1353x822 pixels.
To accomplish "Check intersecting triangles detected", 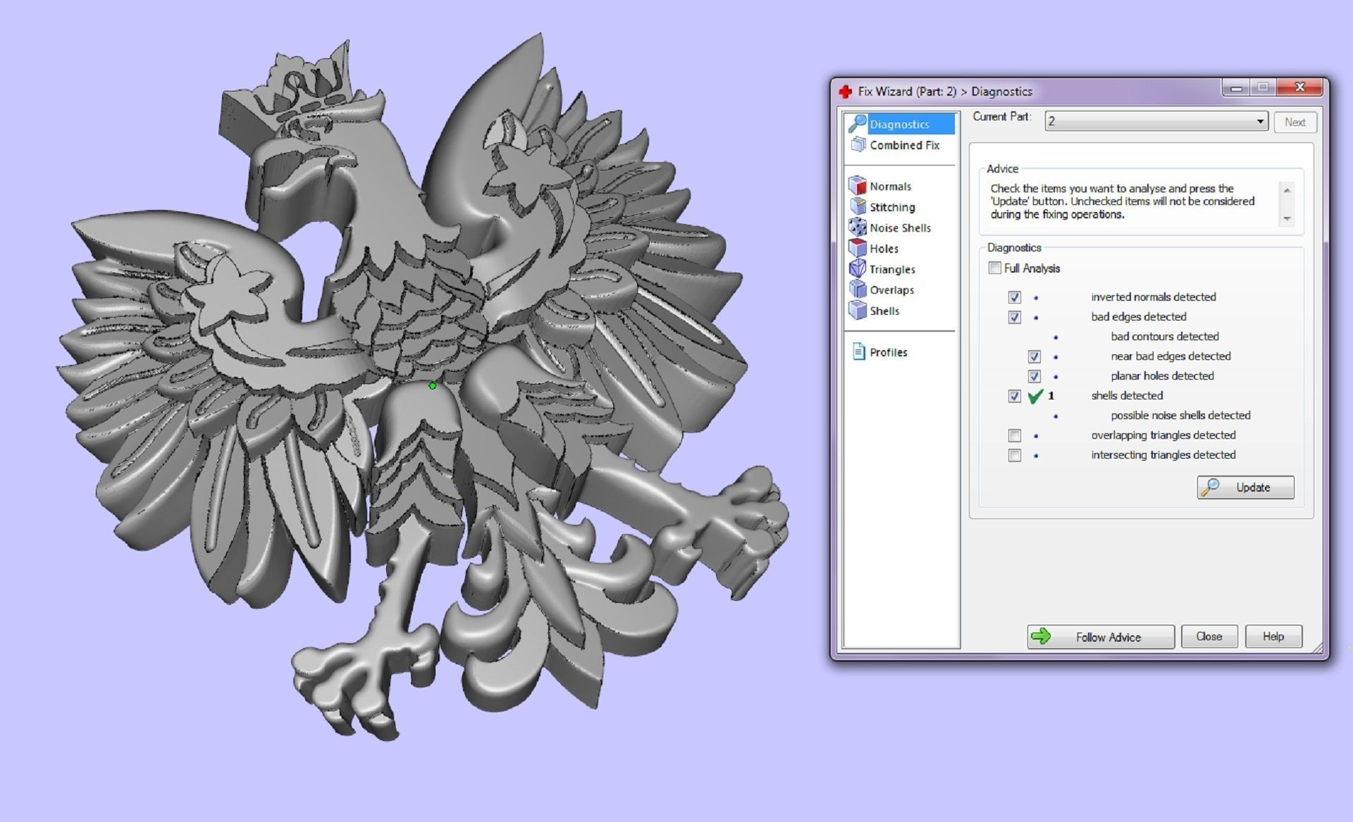I will coord(1014,455).
